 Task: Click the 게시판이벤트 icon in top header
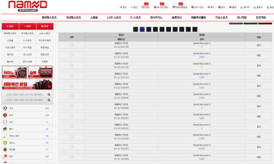(x=155, y=7)
